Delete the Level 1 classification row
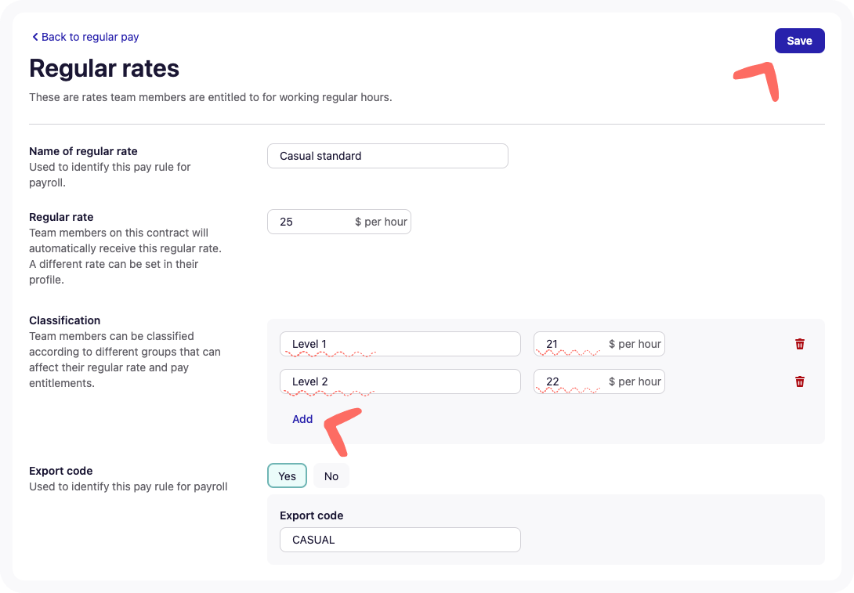 [x=799, y=344]
